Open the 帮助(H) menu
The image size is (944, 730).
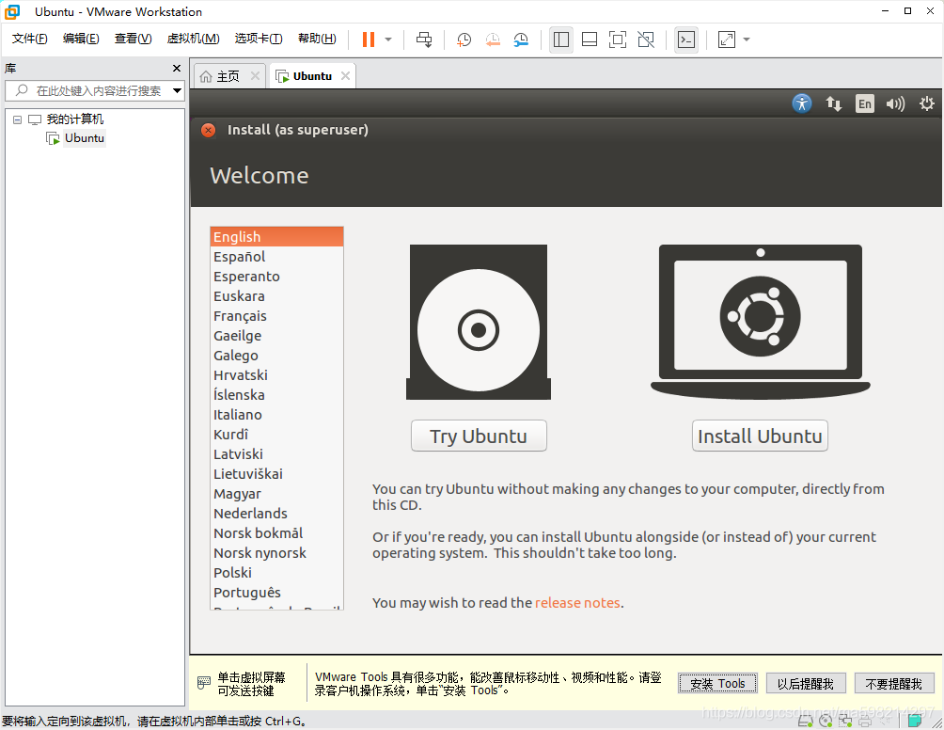[x=317, y=39]
